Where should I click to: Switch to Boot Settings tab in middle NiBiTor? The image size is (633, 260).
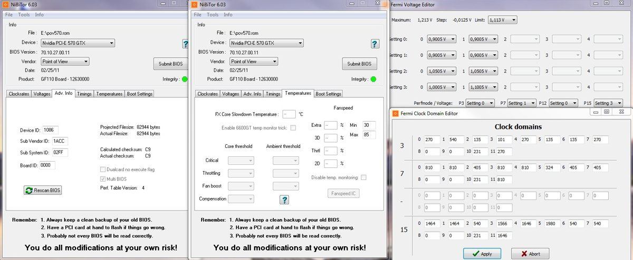pyautogui.click(x=329, y=94)
